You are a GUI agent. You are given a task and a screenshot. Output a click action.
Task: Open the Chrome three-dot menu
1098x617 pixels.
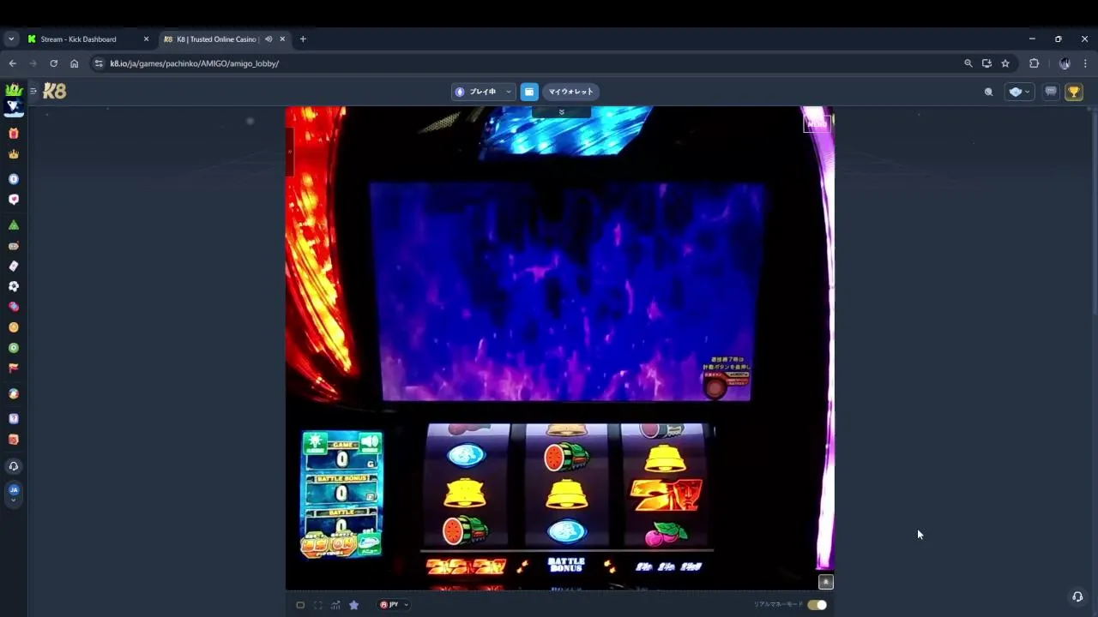point(1085,63)
